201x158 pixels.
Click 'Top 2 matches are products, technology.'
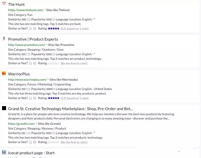76,138
